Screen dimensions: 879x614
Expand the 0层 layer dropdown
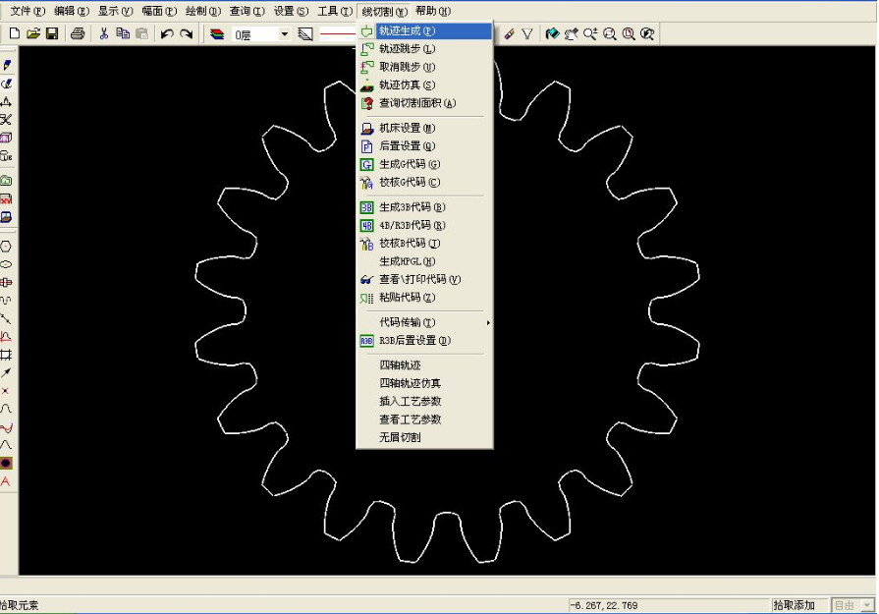[284, 34]
